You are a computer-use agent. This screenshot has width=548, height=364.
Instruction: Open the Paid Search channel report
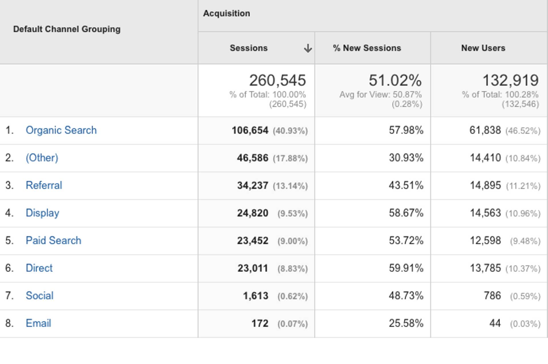click(53, 240)
